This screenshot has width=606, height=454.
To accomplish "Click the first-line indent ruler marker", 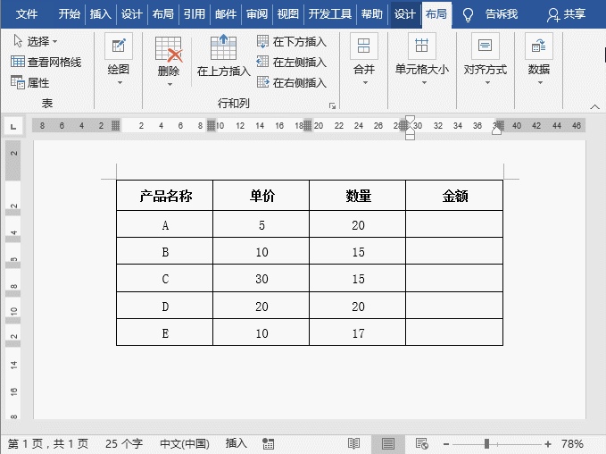I will tap(410, 120).
